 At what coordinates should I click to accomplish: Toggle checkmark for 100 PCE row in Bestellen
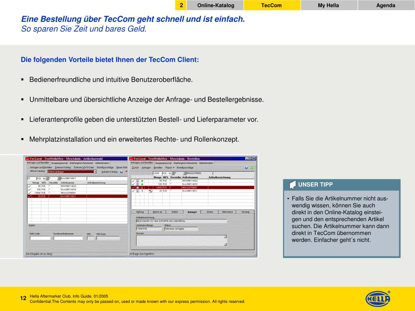click(x=133, y=184)
